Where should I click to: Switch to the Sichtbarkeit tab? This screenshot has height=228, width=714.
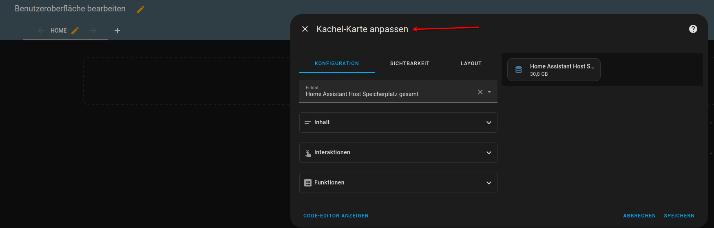tap(409, 64)
